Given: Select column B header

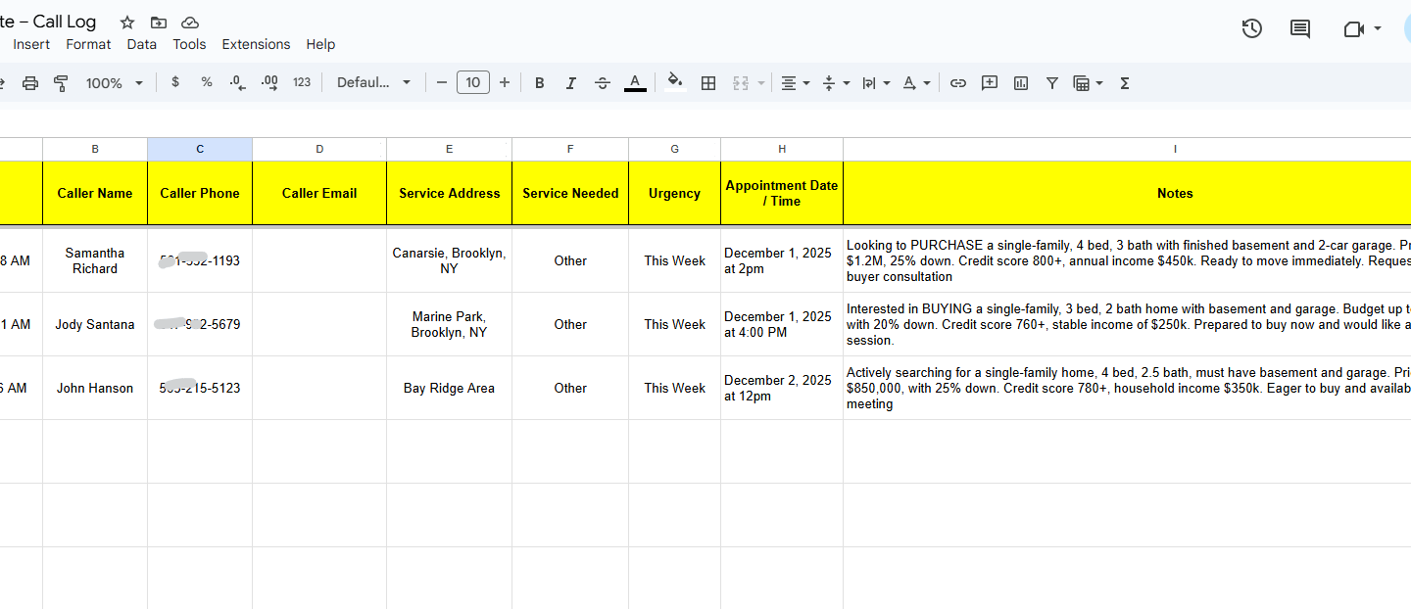Looking at the screenshot, I should [x=95, y=149].
